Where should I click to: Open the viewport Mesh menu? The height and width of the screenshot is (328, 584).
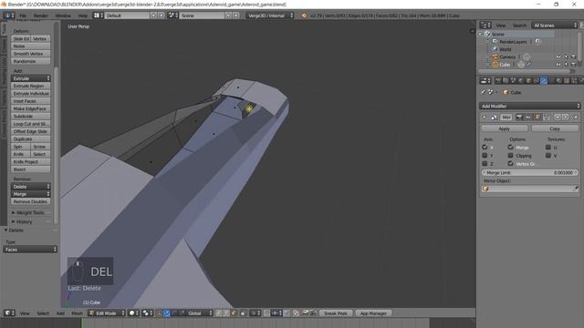click(77, 313)
